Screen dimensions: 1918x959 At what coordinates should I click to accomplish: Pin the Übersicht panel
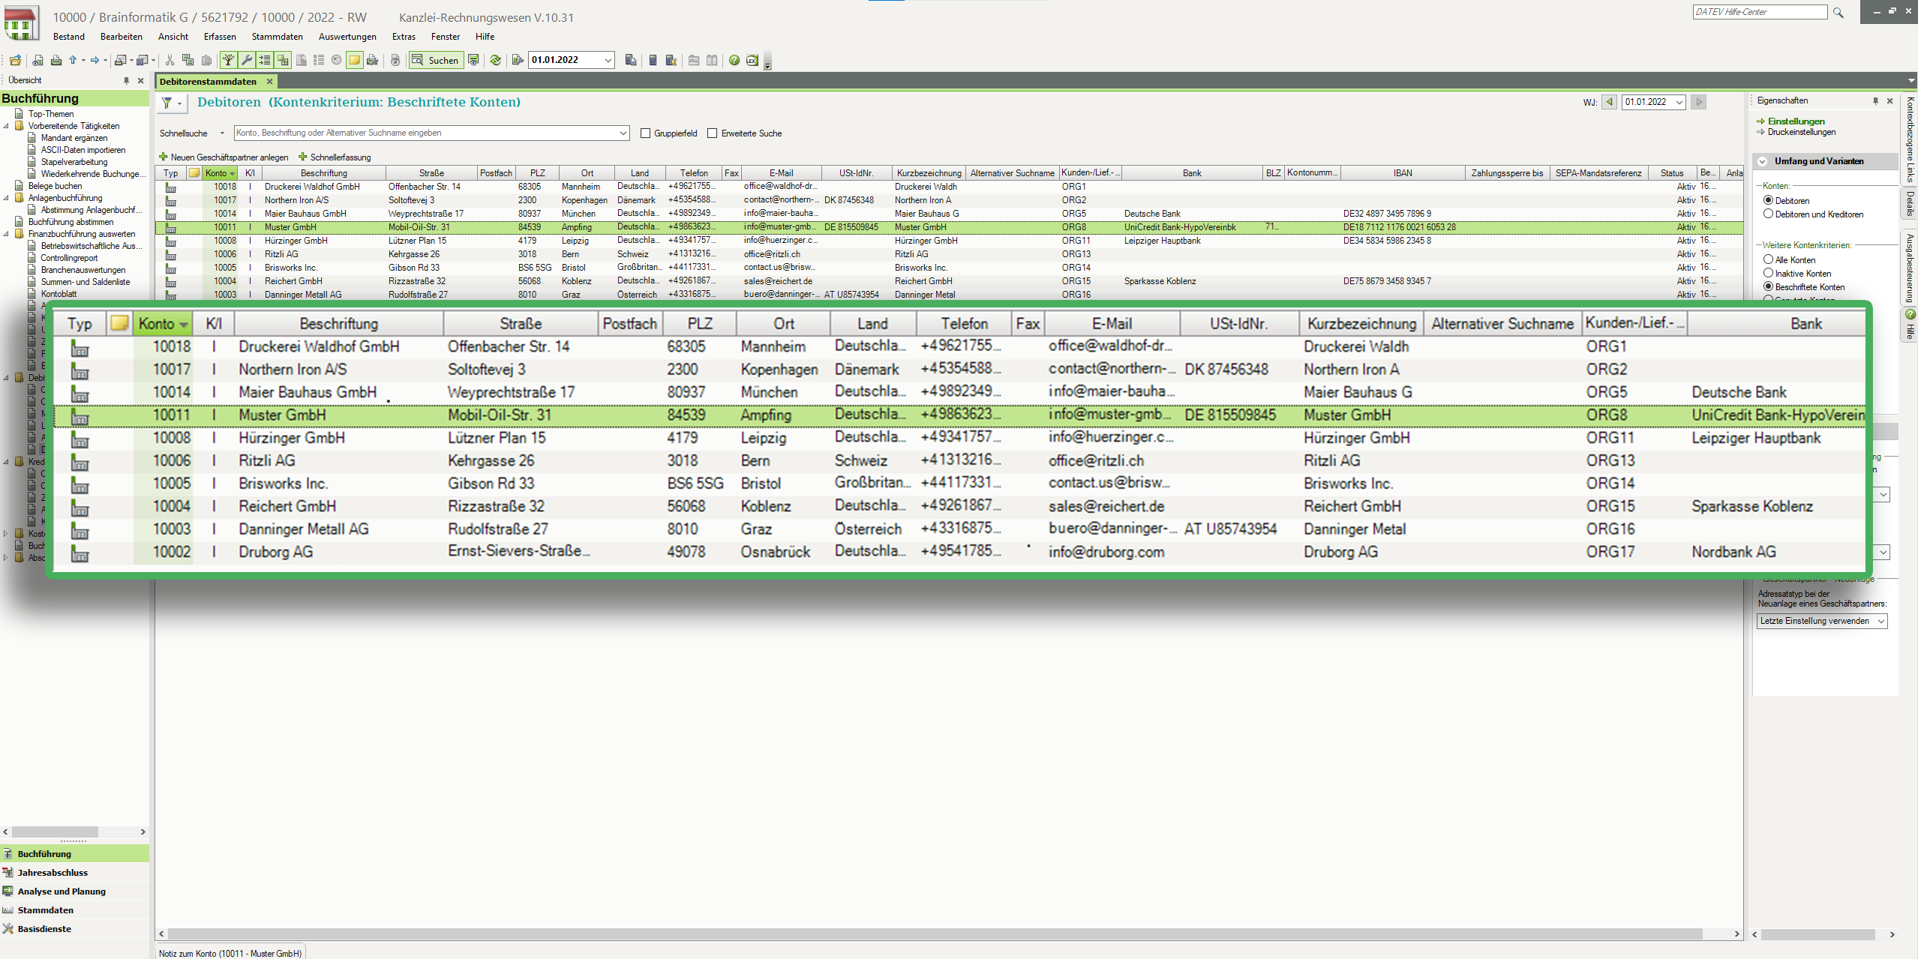point(126,80)
